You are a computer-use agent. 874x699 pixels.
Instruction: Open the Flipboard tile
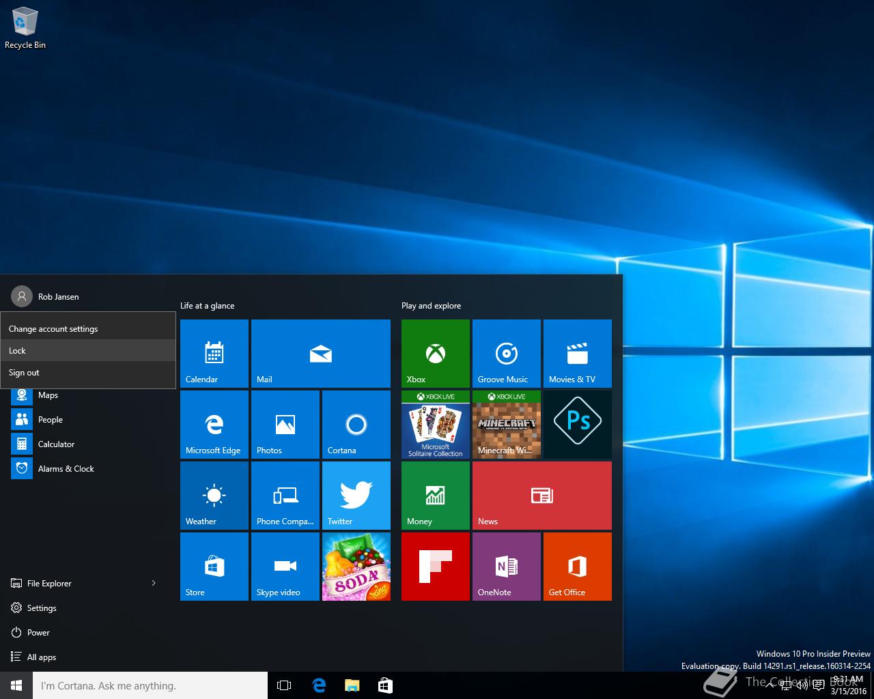click(x=436, y=567)
